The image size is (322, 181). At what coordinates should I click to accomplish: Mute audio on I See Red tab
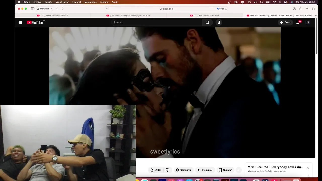pyautogui.click(x=316, y=15)
